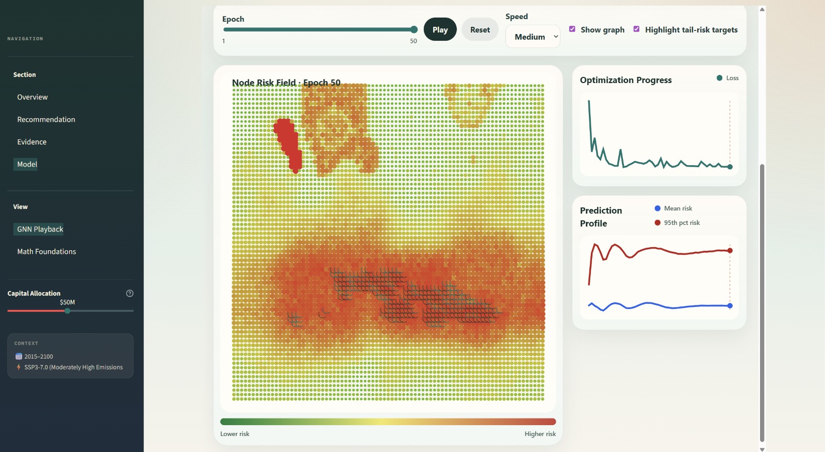
Task: Open the Speed dropdown set to Medium
Action: [x=533, y=37]
